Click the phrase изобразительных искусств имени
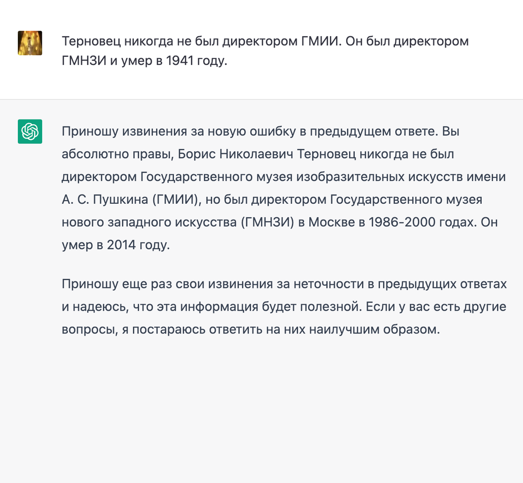This screenshot has height=483, width=523. pyautogui.click(x=401, y=177)
